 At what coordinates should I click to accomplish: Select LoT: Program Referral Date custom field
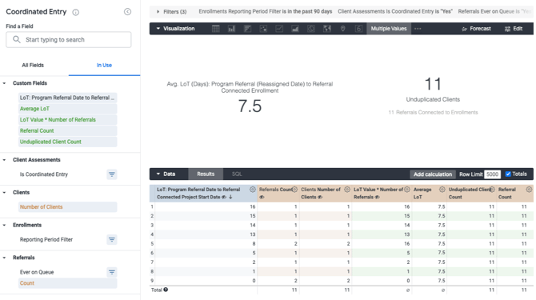(68, 98)
